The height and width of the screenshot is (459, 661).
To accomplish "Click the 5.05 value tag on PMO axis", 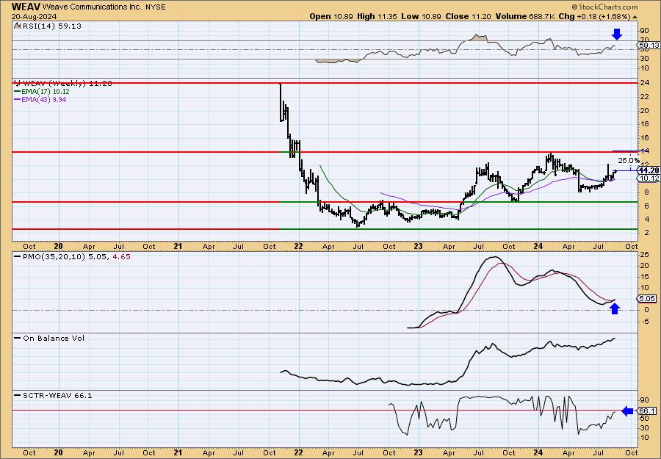I will point(648,298).
